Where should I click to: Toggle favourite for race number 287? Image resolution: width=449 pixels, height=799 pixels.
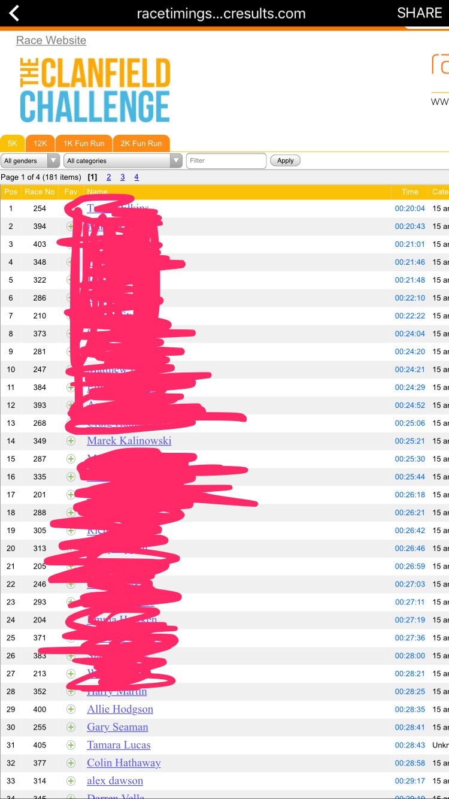[71, 459]
